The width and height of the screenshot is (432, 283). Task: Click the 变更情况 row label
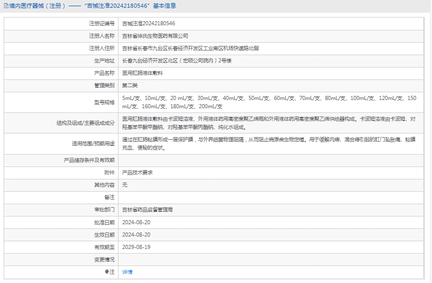tap(104, 259)
